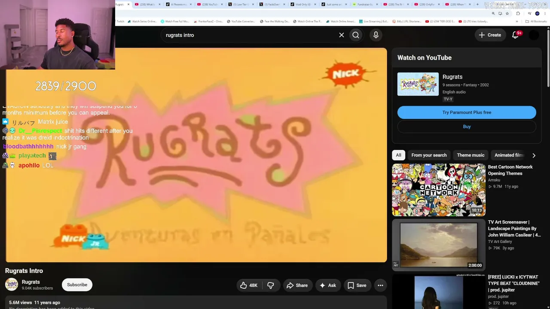Start voice search with the microphone icon

(376, 35)
